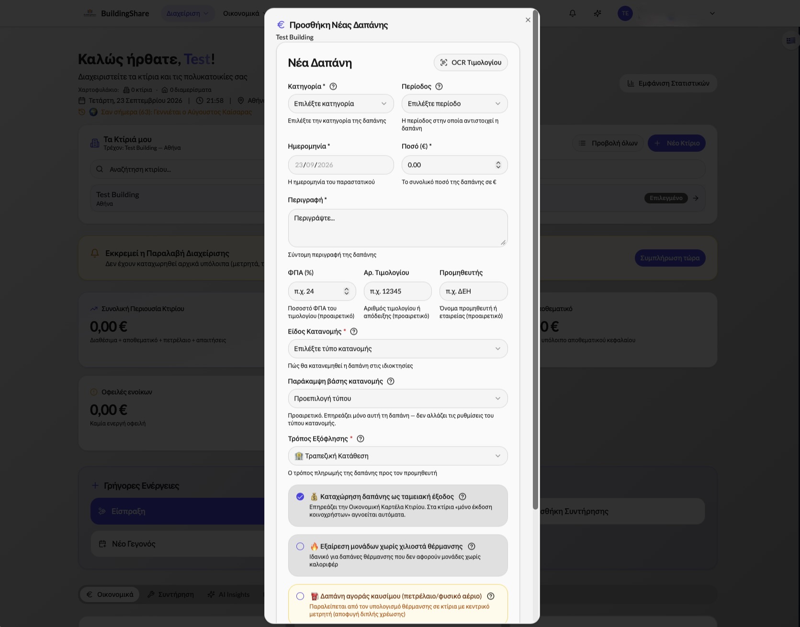800x627 pixels.
Task: Open the Προεπιλογή τύπου dropdown
Action: click(398, 399)
